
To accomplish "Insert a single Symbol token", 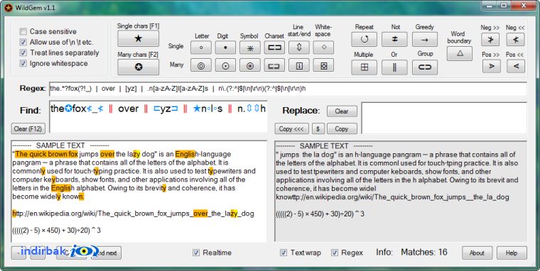I will click(250, 48).
